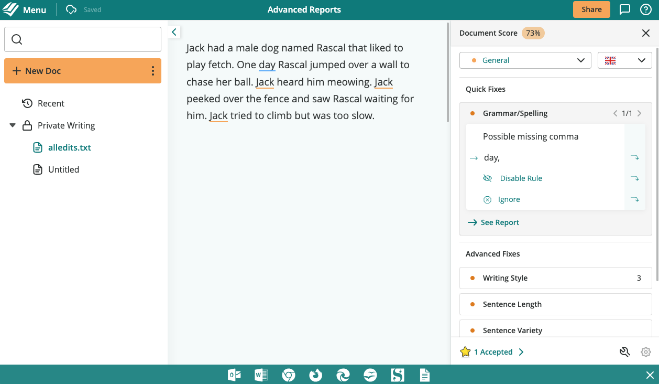Click the Share button
Viewport: 659px width, 384px height.
[591, 9]
